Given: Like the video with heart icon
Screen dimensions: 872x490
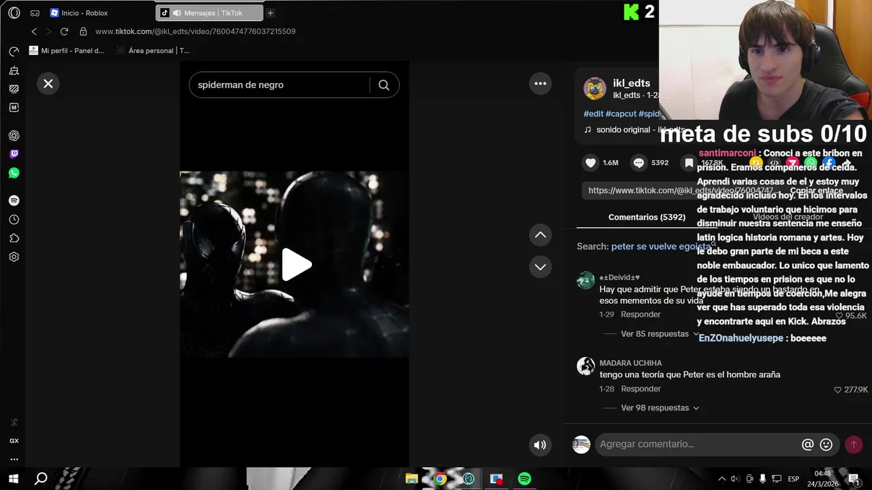Looking at the screenshot, I should (591, 163).
